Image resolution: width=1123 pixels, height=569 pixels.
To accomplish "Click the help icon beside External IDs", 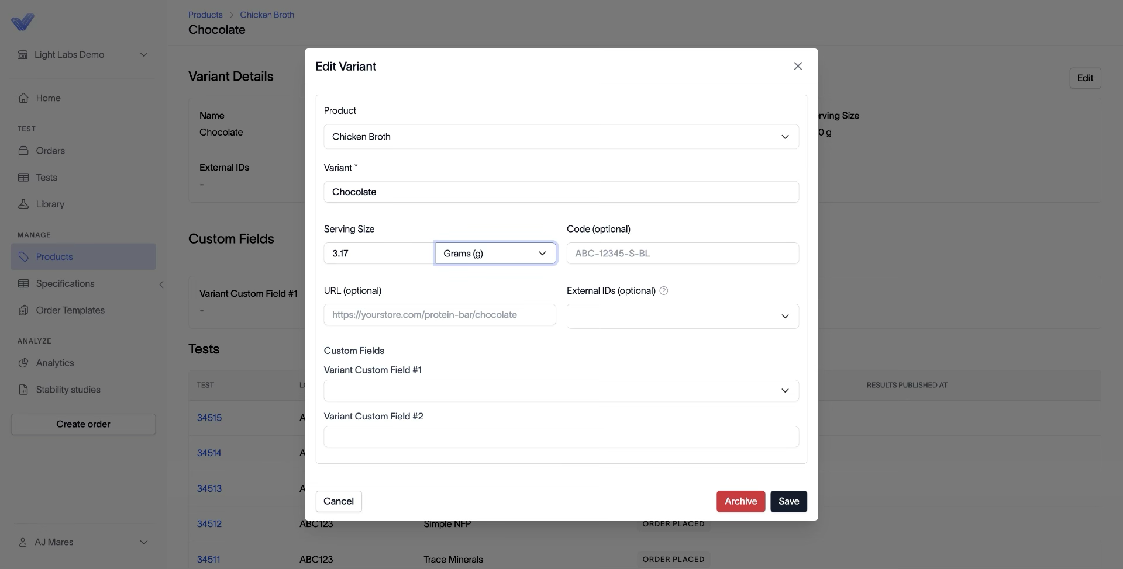I will coord(664,290).
